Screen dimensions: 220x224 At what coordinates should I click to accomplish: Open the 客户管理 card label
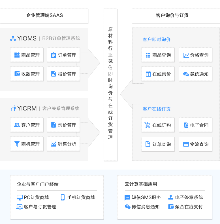click(x=31, y=125)
